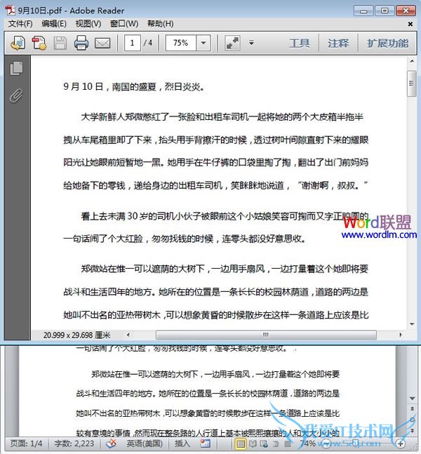Click the export PDF to Word icon
Screen dimensions: 421x454
click(18, 43)
